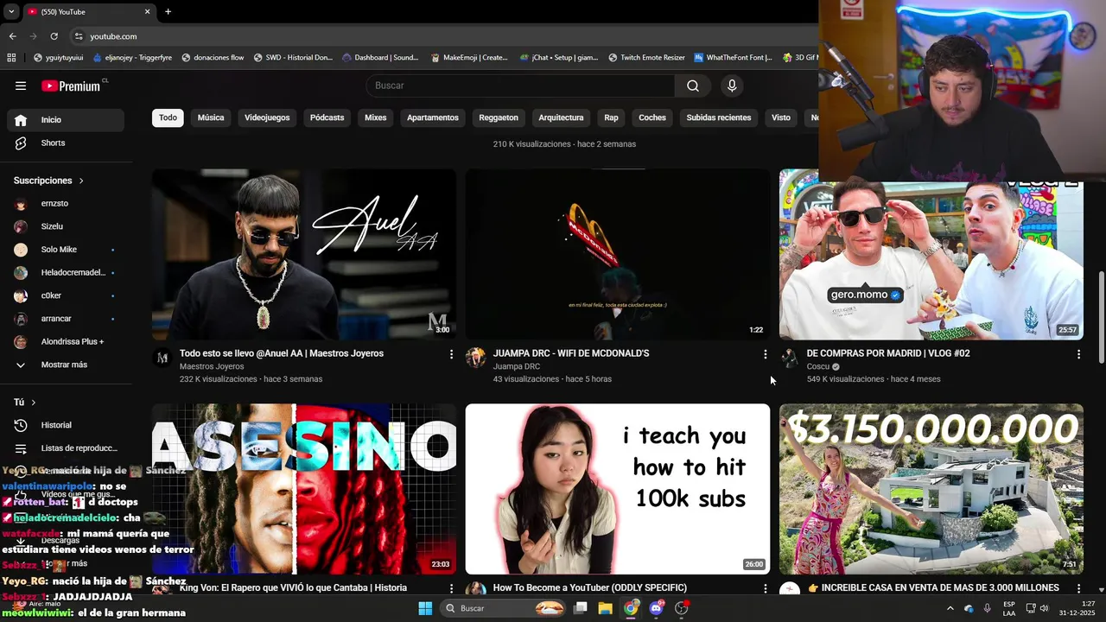Open Solo Mike subscription channel

click(66, 250)
